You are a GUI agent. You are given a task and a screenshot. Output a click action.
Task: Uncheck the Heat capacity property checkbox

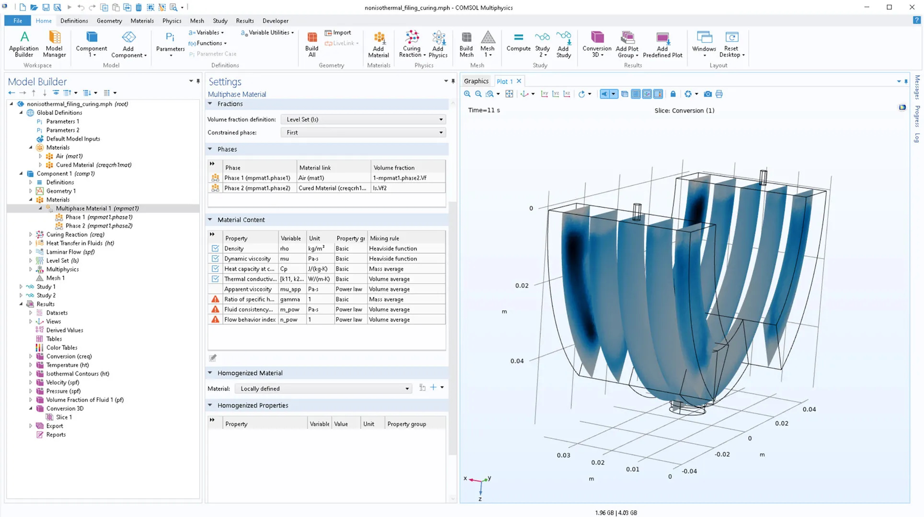(x=215, y=269)
